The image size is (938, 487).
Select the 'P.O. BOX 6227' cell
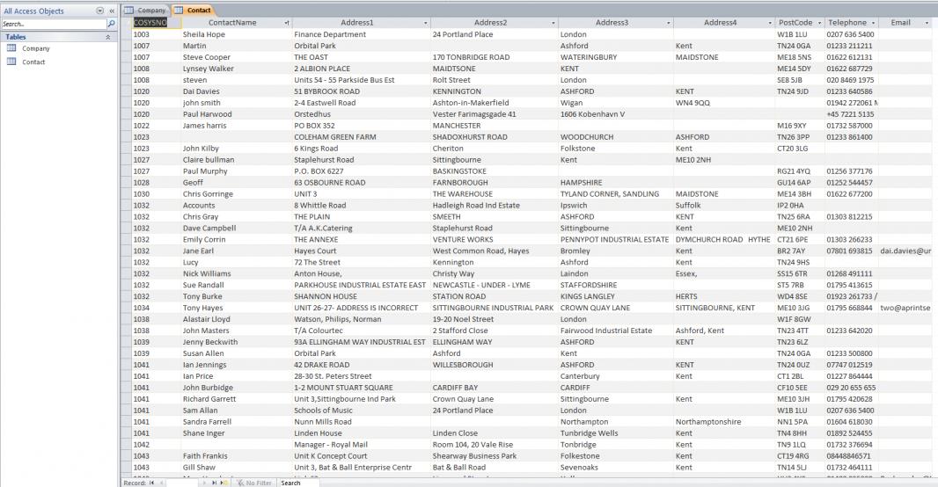pyautogui.click(x=361, y=171)
